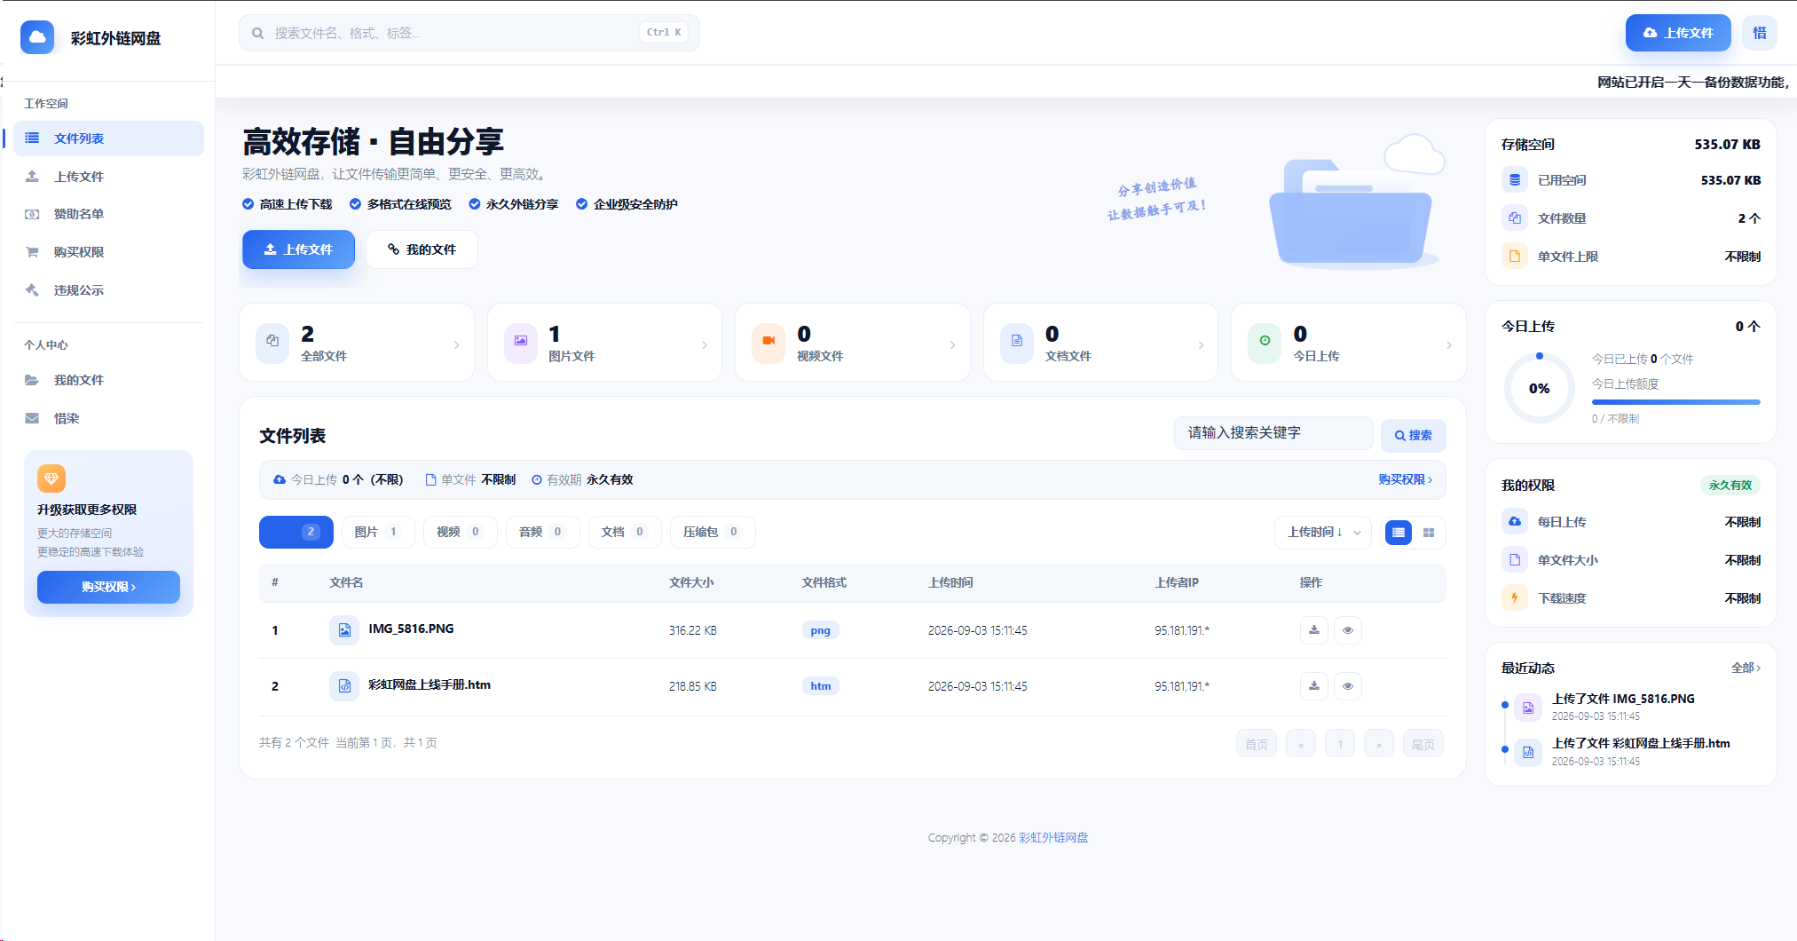Screen dimensions: 1797x941
Task: Expand the 文档文件 card chevron
Action: point(1201,345)
